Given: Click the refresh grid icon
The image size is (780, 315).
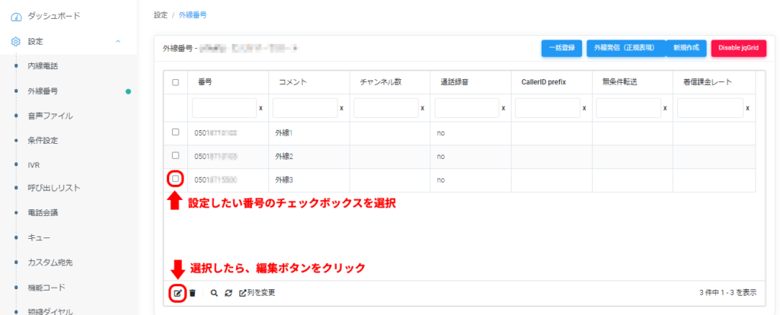Looking at the screenshot, I should [x=228, y=293].
